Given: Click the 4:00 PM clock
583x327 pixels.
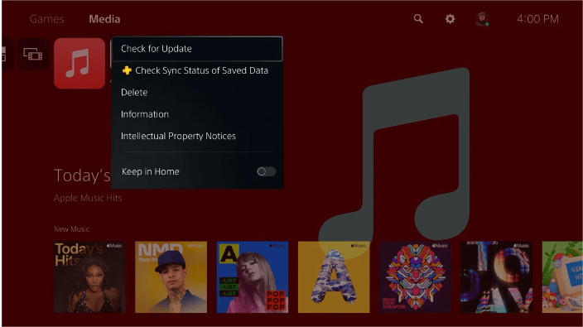Looking at the screenshot, I should coord(537,19).
